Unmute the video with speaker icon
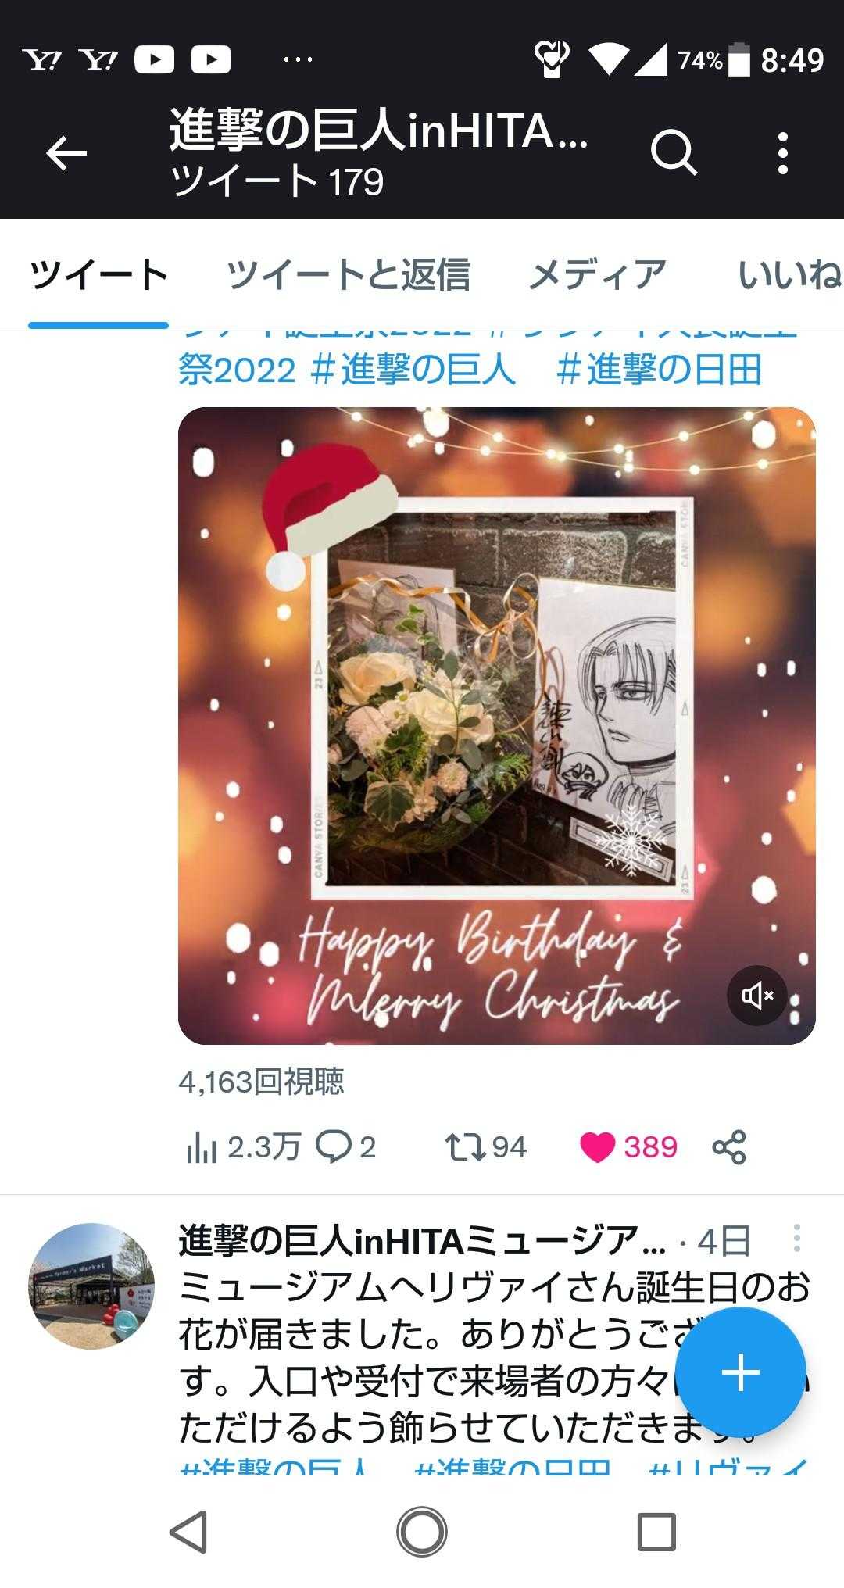This screenshot has width=844, height=1588. [x=756, y=995]
